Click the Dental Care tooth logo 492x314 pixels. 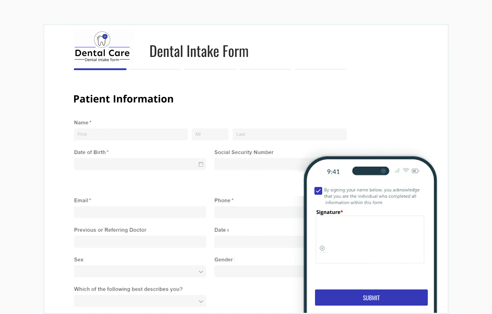pos(102,40)
